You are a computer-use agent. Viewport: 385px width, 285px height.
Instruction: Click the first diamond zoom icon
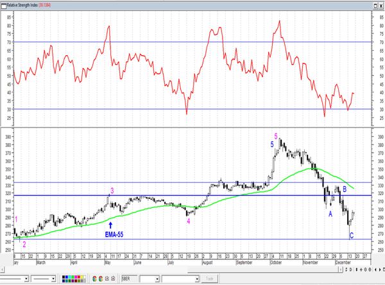click(365, 270)
